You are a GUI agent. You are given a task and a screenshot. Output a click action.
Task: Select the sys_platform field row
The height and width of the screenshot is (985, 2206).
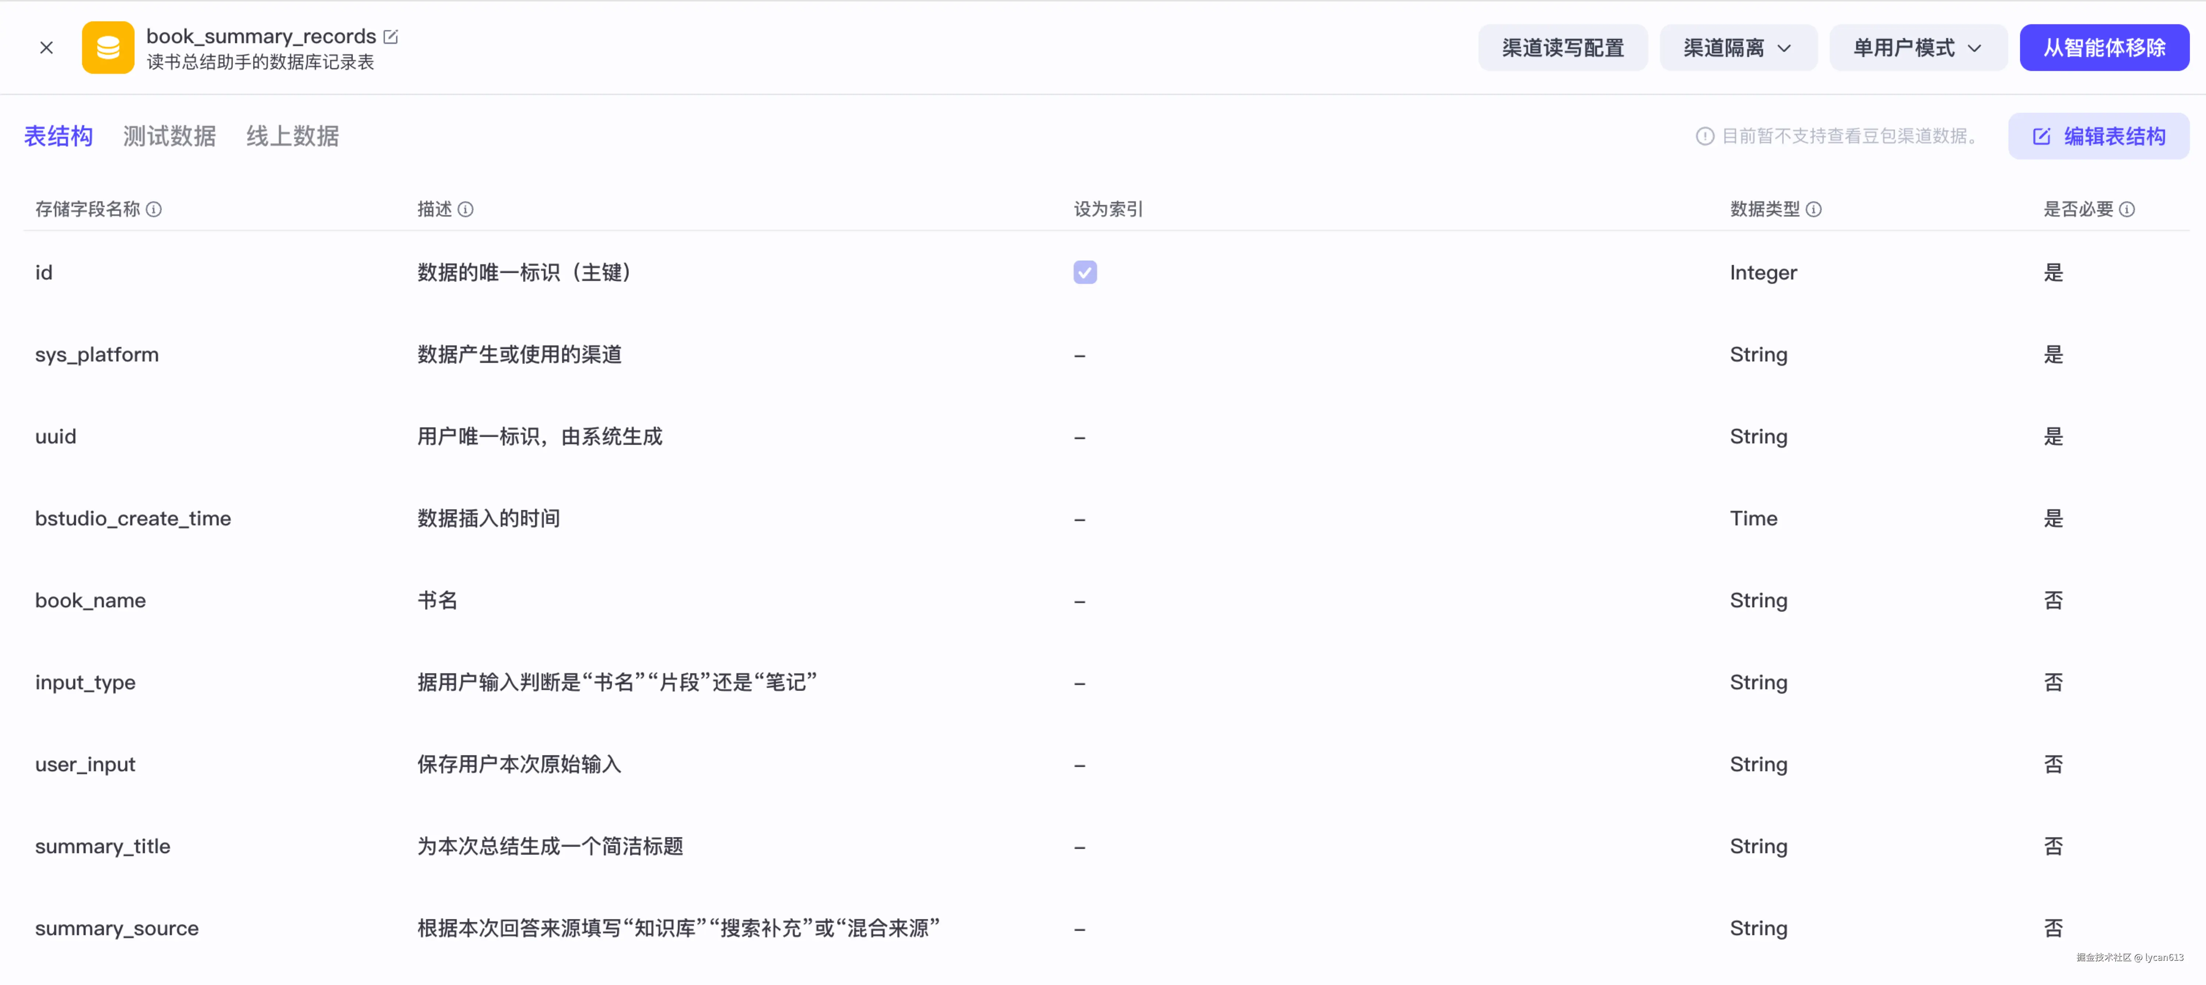pos(97,354)
